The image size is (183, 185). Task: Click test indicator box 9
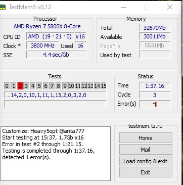click(65, 86)
